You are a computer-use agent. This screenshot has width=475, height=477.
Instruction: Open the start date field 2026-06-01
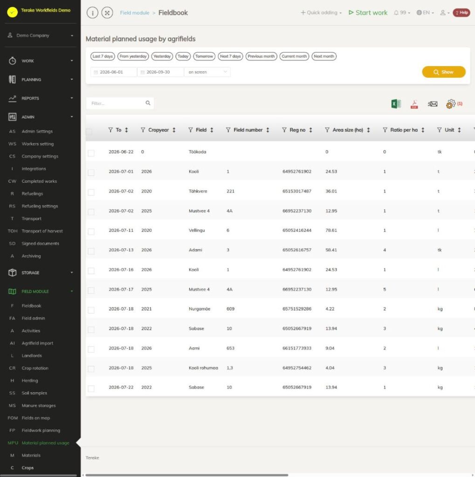pyautogui.click(x=114, y=72)
